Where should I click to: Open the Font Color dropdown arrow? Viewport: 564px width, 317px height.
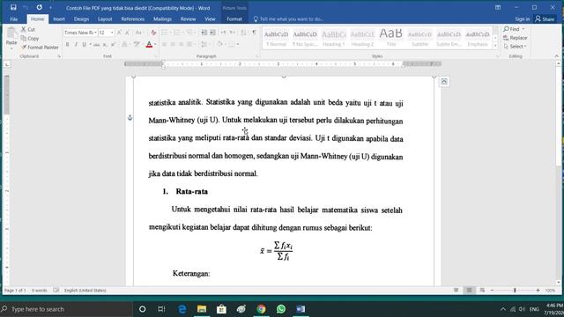(155, 45)
